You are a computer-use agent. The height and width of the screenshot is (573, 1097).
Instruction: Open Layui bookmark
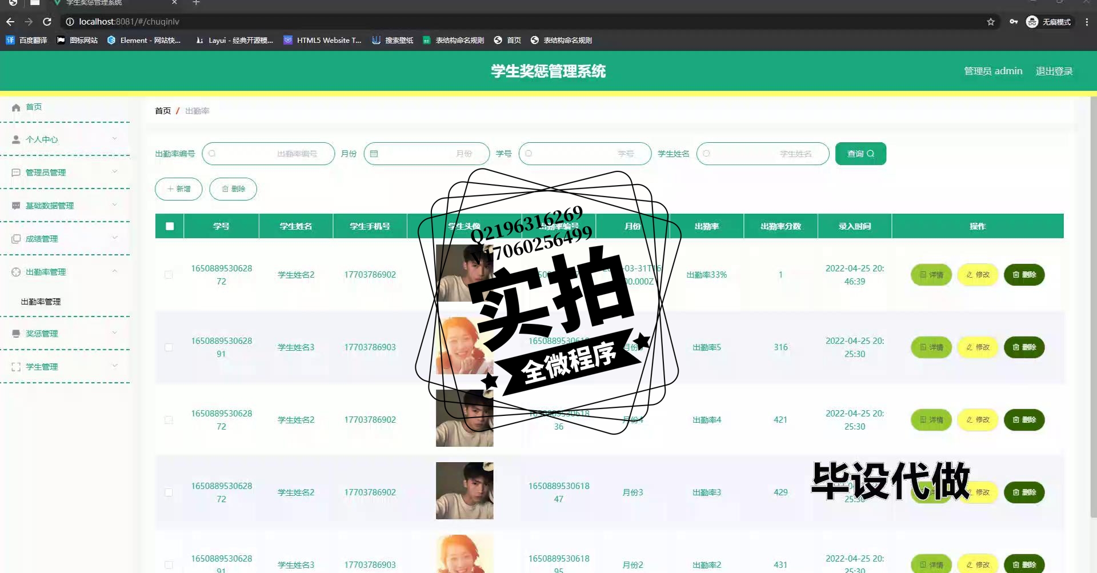point(234,40)
